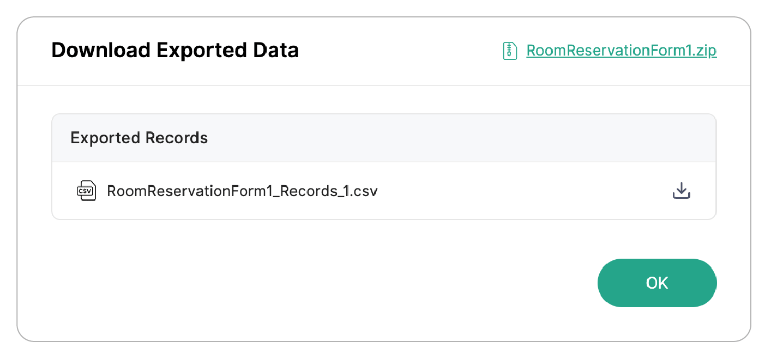The width and height of the screenshot is (771, 360).
Task: Download the RoomReservationForm1_Records_1.csv file using the arrow icon
Action: (681, 191)
